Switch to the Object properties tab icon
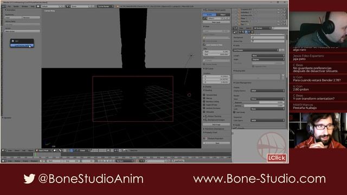Viewport: 347px width, 195px height. tap(252, 32)
